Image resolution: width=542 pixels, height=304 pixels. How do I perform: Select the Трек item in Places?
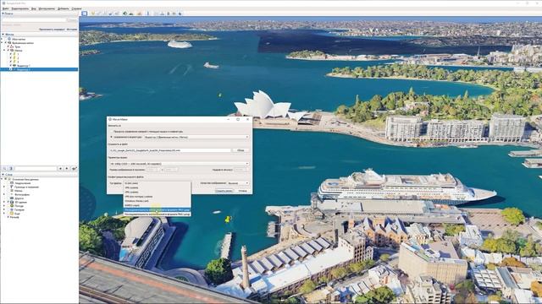[x=18, y=47]
